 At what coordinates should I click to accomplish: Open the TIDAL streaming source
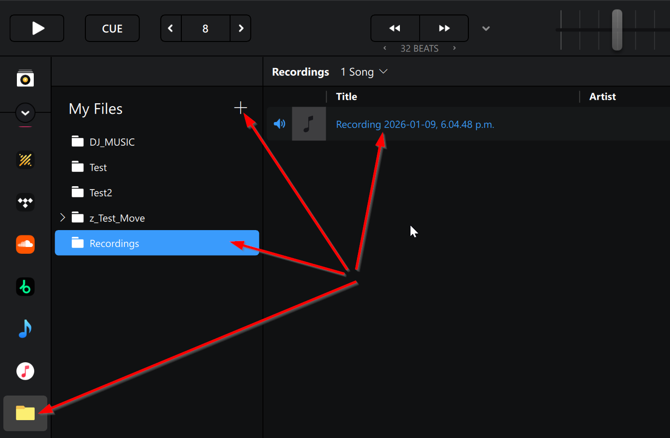[25, 202]
